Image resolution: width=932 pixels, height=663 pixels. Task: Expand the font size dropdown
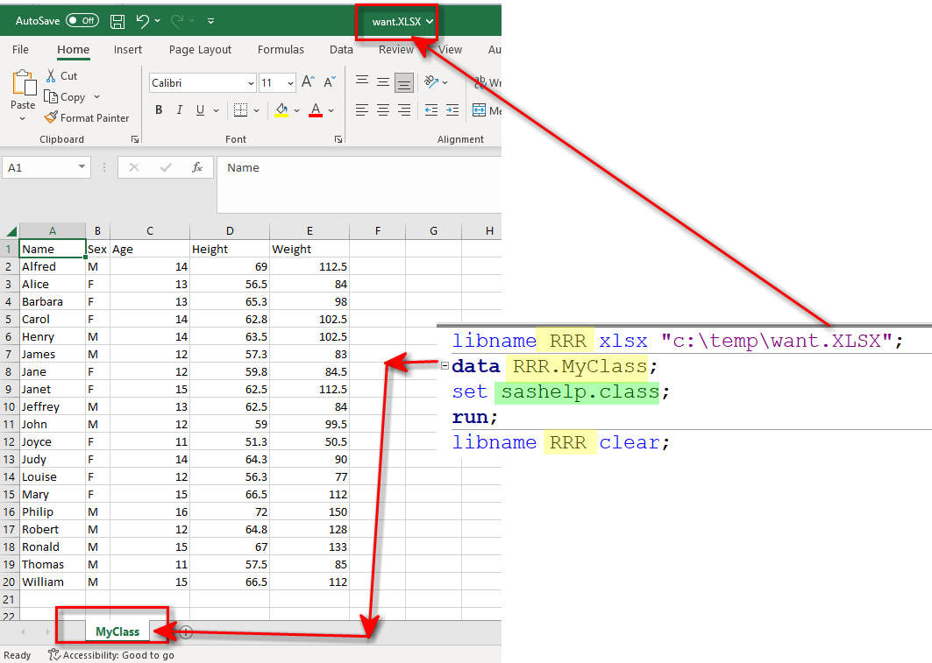290,83
